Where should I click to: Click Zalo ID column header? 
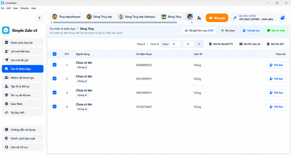[x=198, y=54]
